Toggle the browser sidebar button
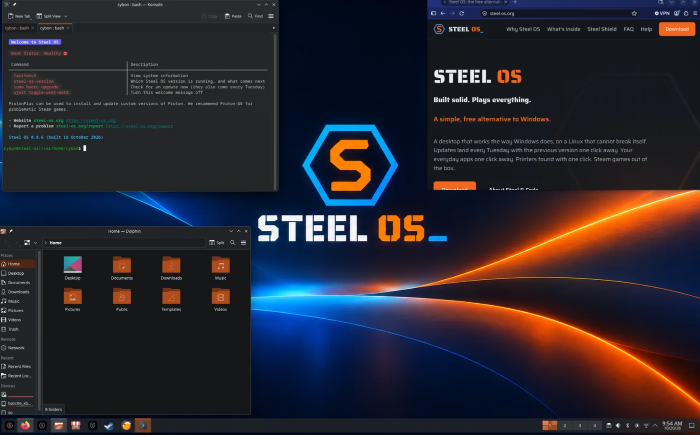The image size is (700, 435). pos(433,13)
